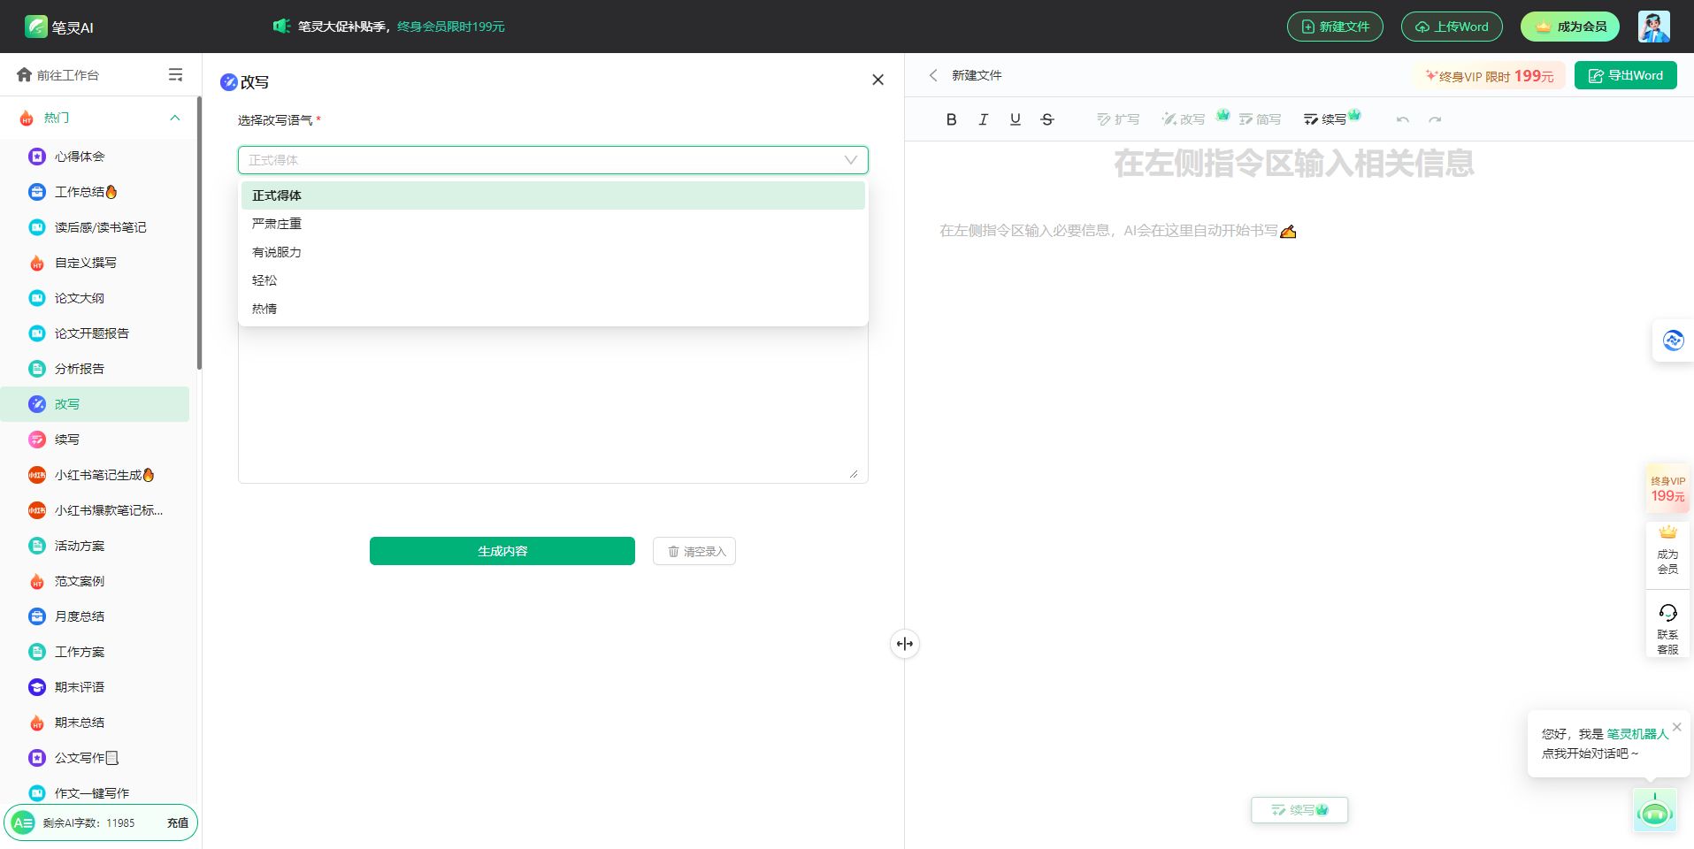Click 续写 toolbar tool

(x=1325, y=119)
